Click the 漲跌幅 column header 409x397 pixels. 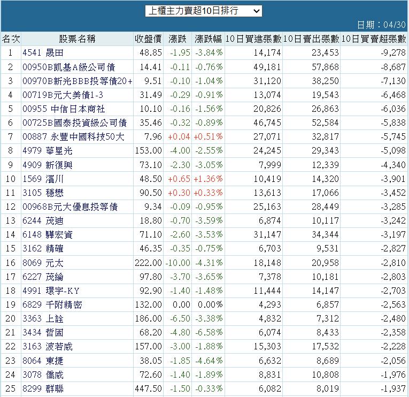pyautogui.click(x=208, y=39)
